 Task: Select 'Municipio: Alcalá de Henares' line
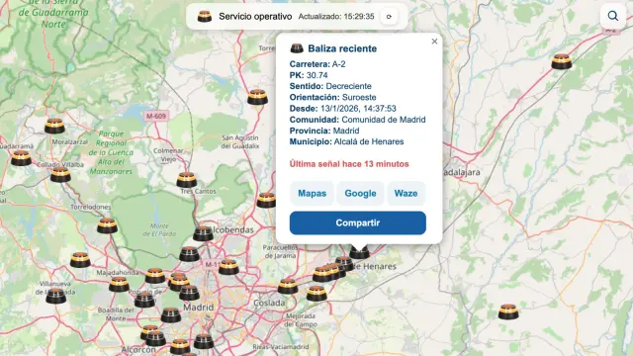(x=346, y=141)
